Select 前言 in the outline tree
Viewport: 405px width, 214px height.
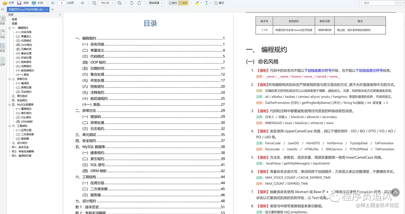(14, 19)
